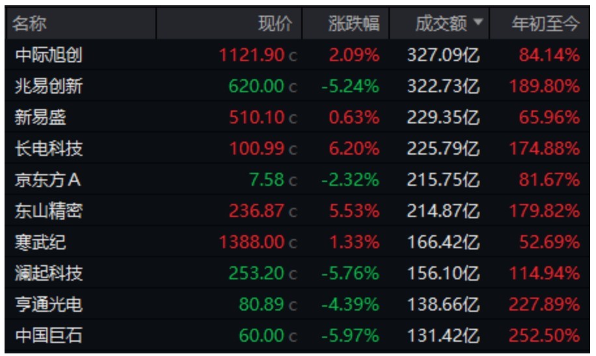Click the 名称 column header

pos(29,23)
